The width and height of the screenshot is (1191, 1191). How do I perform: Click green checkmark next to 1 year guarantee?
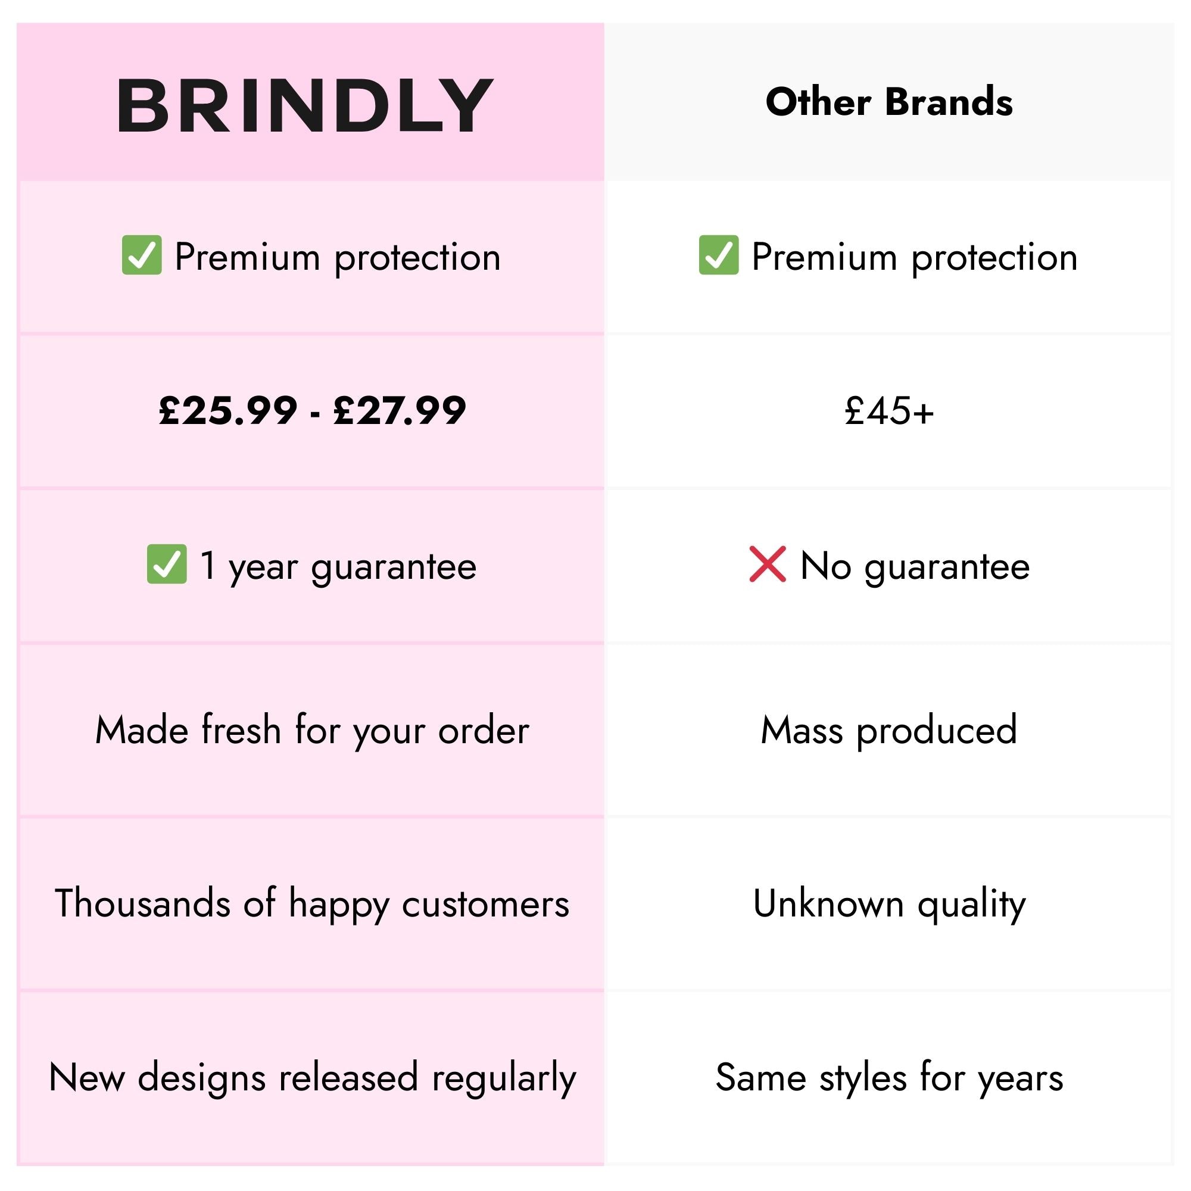[x=167, y=564]
